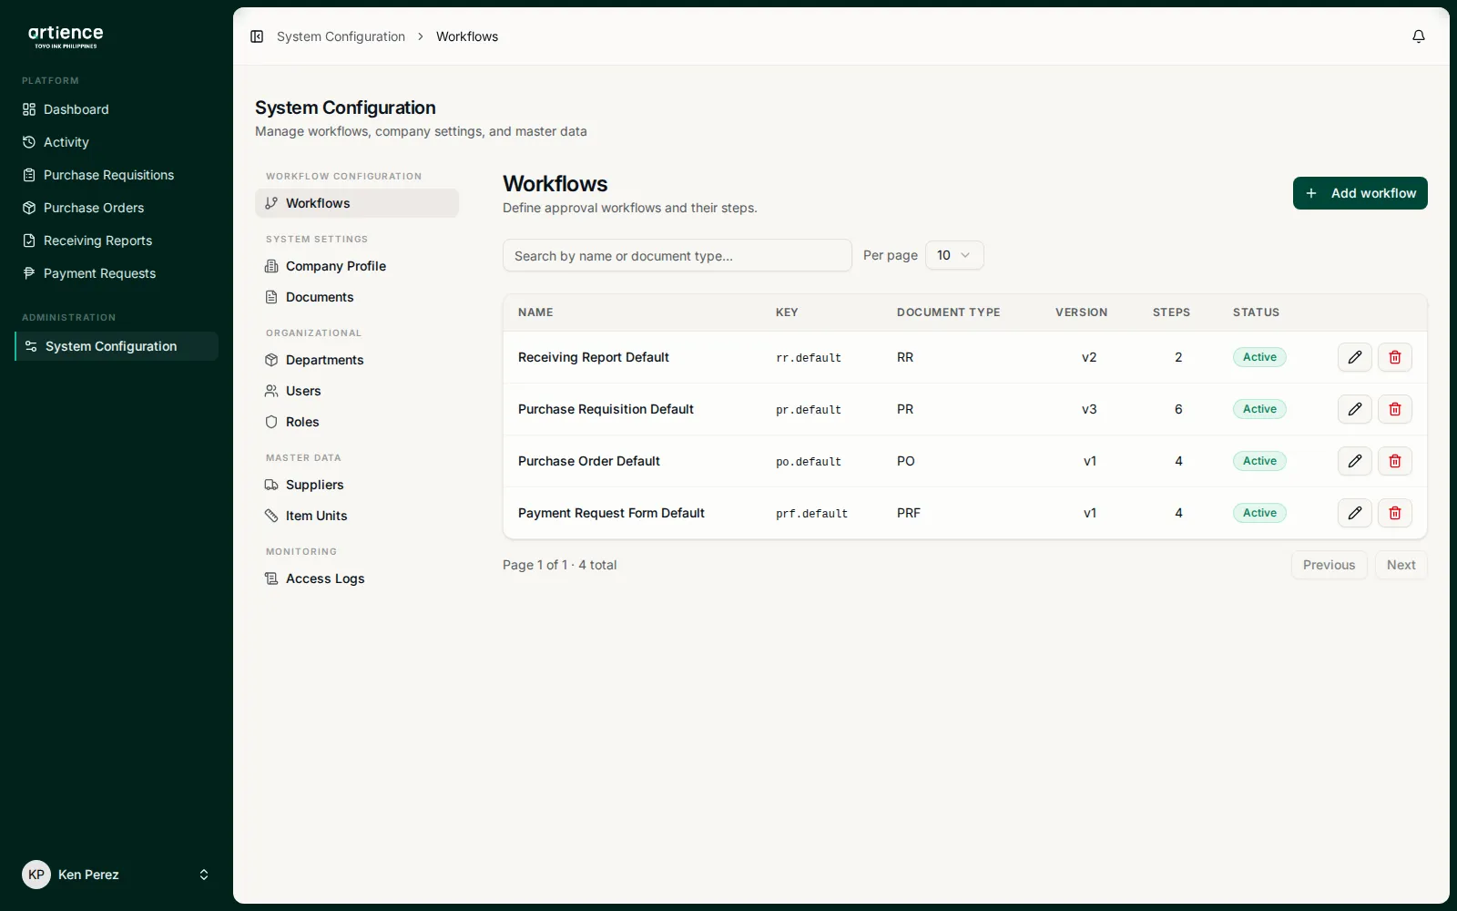Click the artience logo
The width and height of the screenshot is (1457, 911).
pyautogui.click(x=66, y=36)
